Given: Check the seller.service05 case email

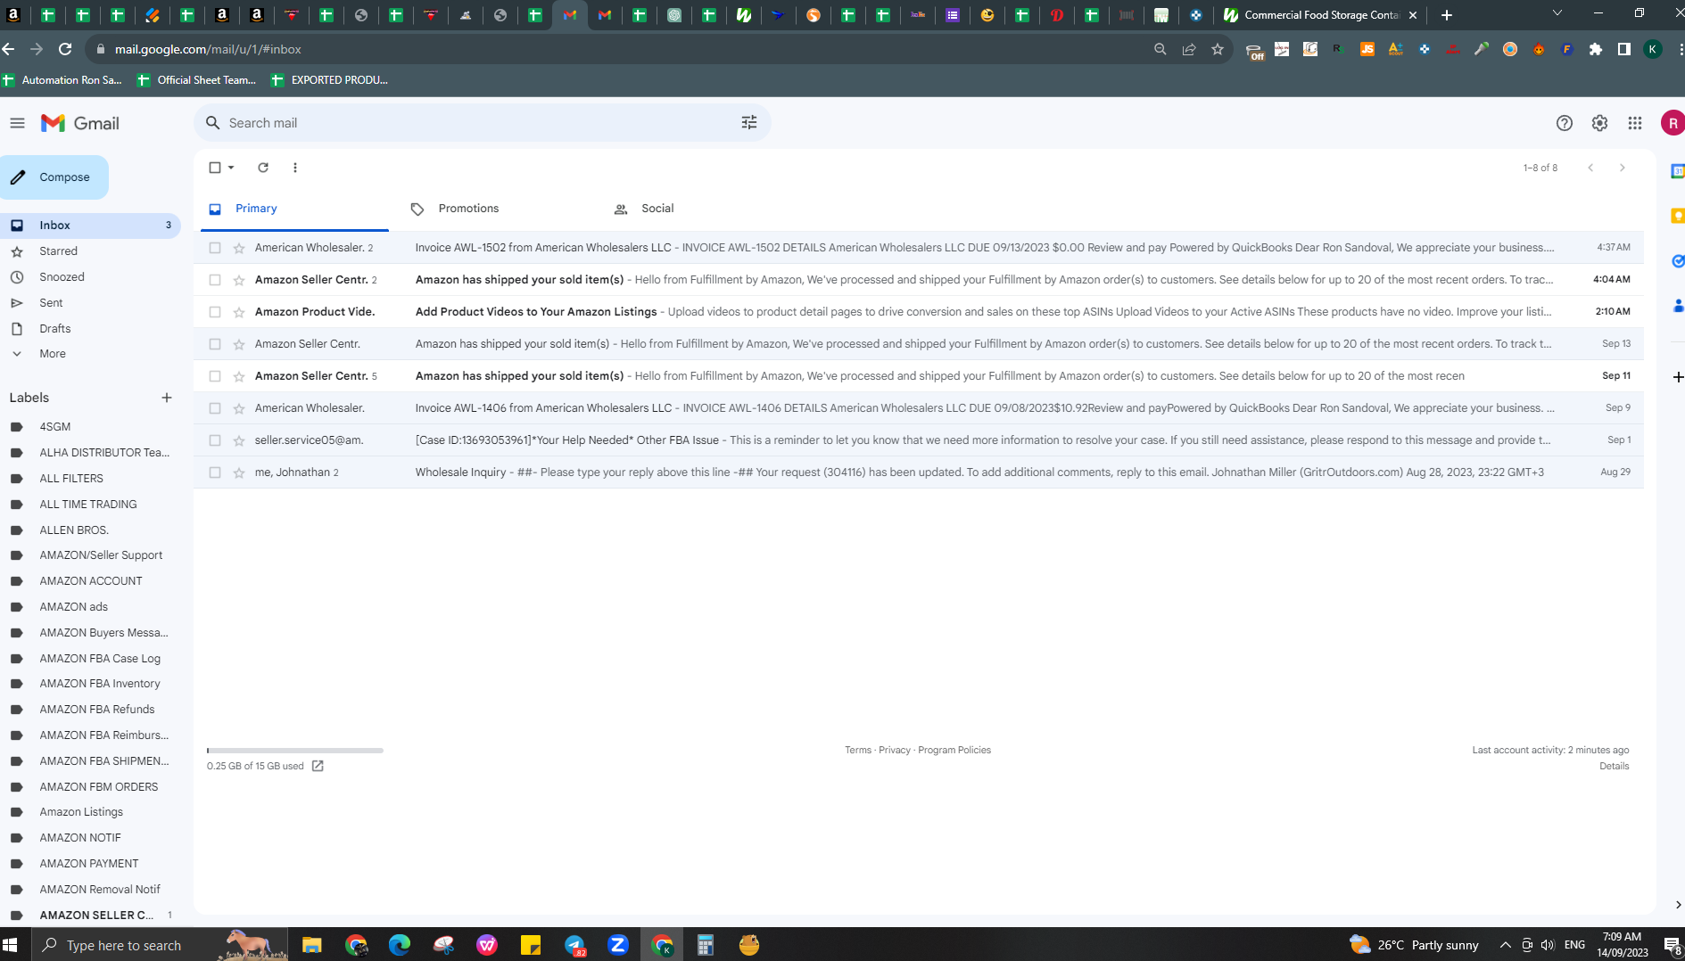Looking at the screenshot, I should [215, 440].
